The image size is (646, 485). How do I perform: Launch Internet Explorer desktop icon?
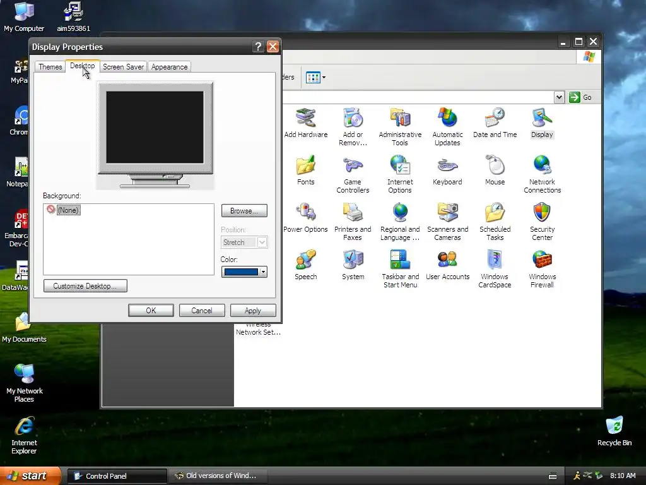[24, 436]
